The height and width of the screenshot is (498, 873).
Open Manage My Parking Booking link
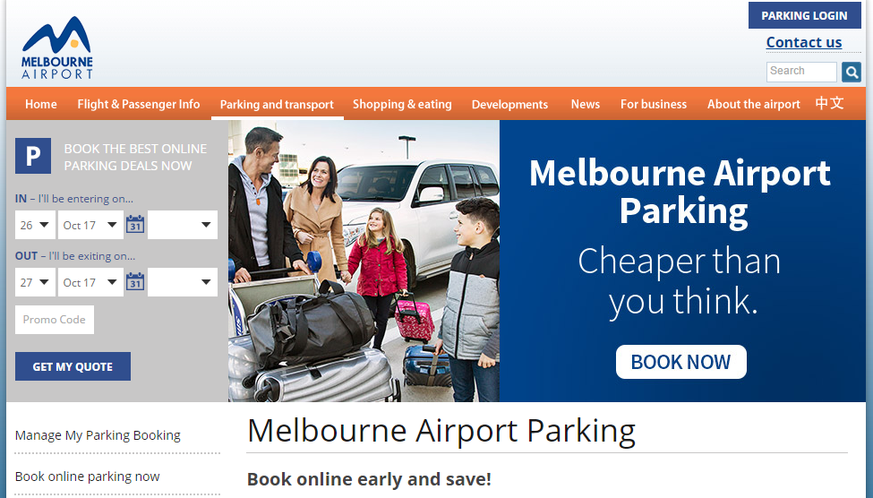(98, 435)
